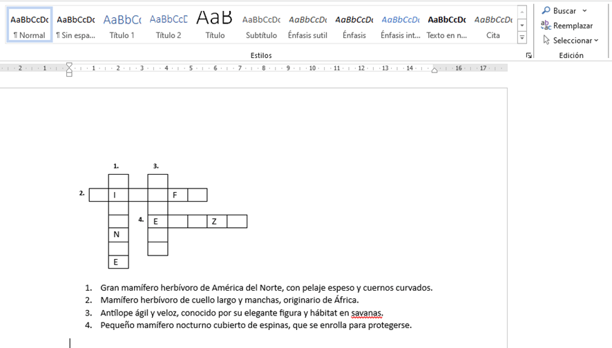Click the Estilos group label
Viewport: 612px width, 348px height.
click(261, 55)
